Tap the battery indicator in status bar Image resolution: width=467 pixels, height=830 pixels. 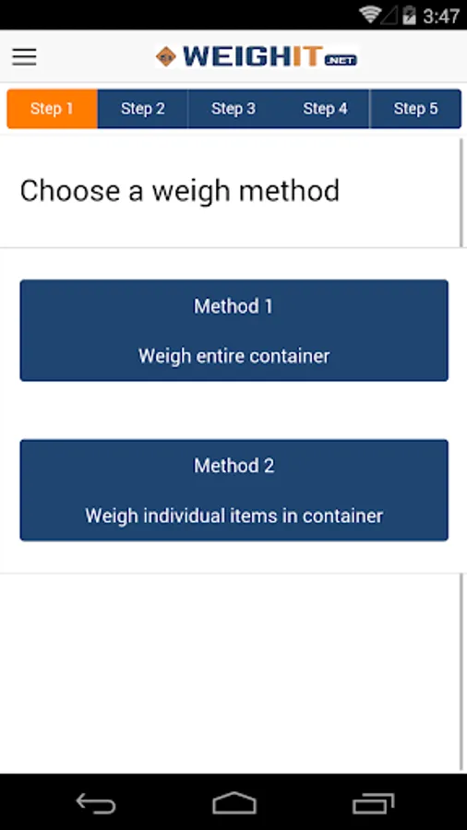point(409,15)
